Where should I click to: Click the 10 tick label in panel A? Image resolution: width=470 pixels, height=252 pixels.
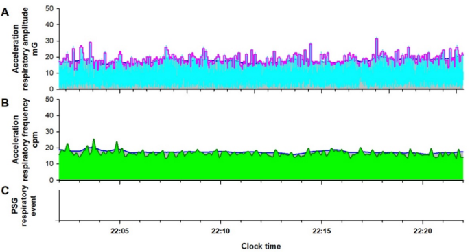pos(49,73)
